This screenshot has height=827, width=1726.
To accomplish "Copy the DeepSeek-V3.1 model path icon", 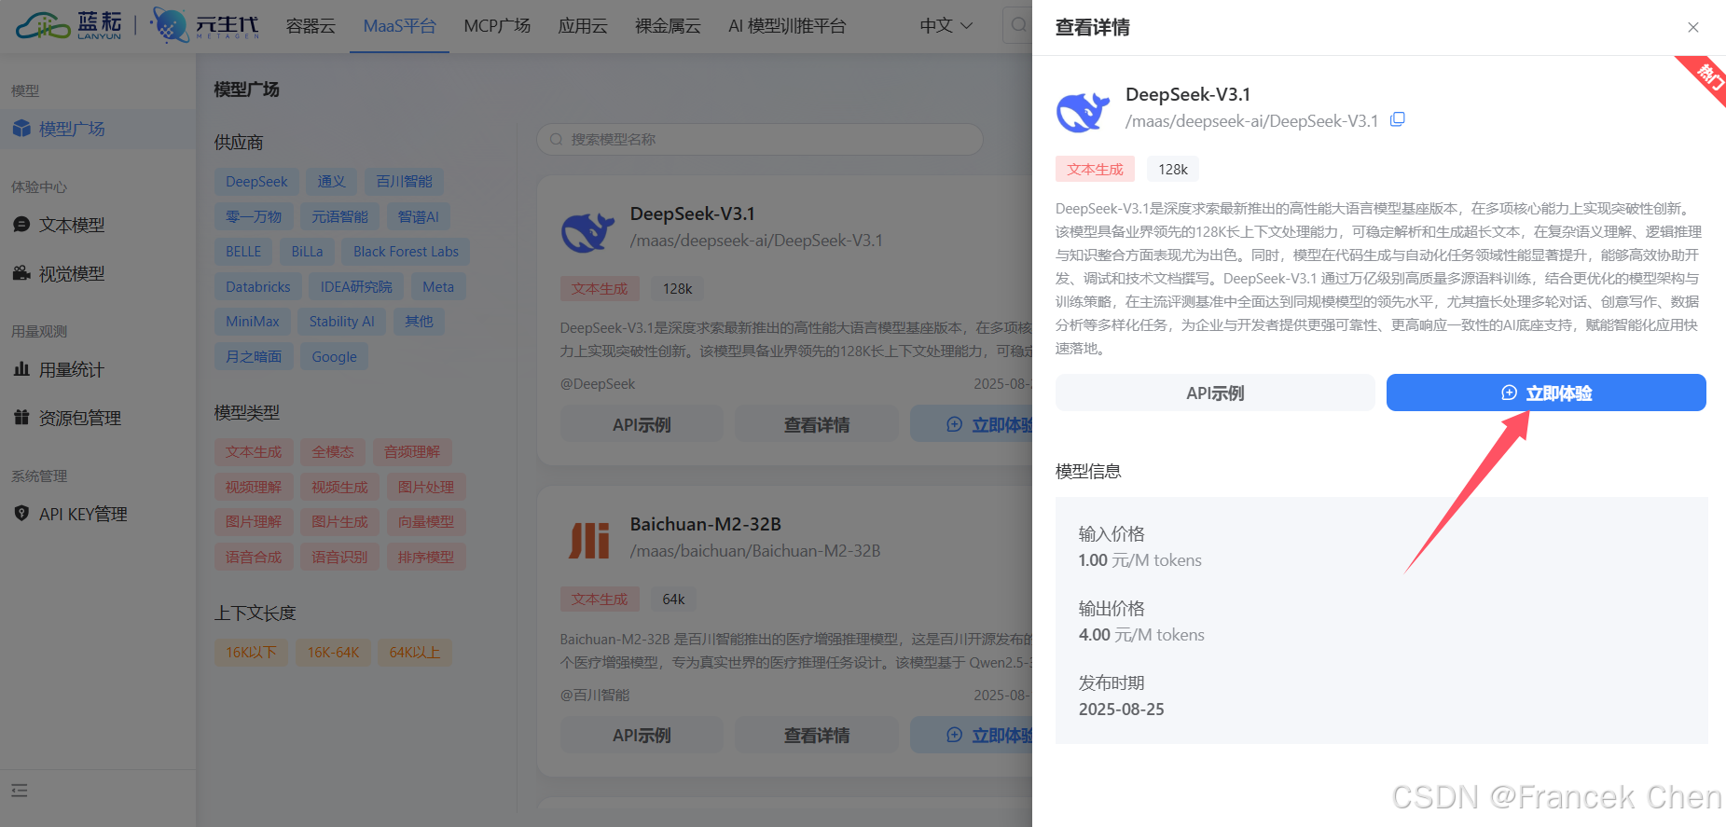I will (1397, 119).
